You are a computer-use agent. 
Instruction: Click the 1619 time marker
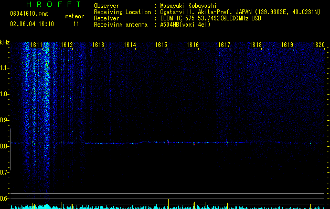288,45
